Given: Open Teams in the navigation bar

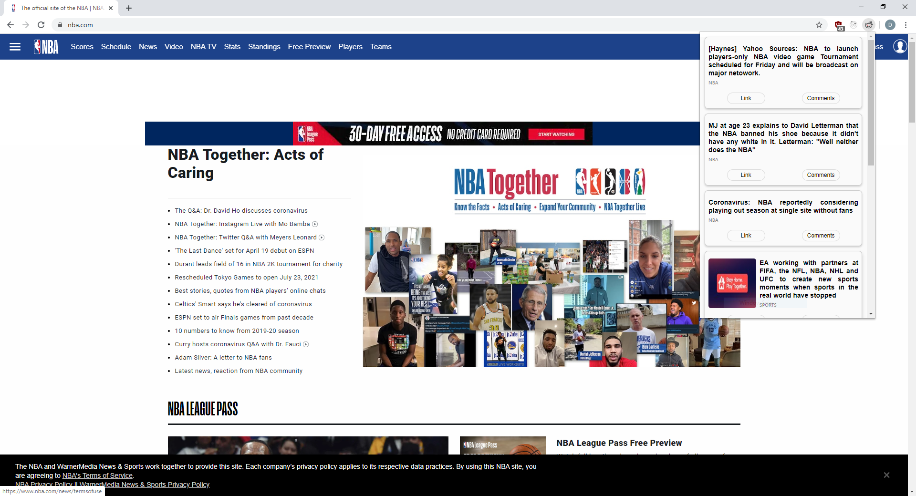Looking at the screenshot, I should (381, 47).
